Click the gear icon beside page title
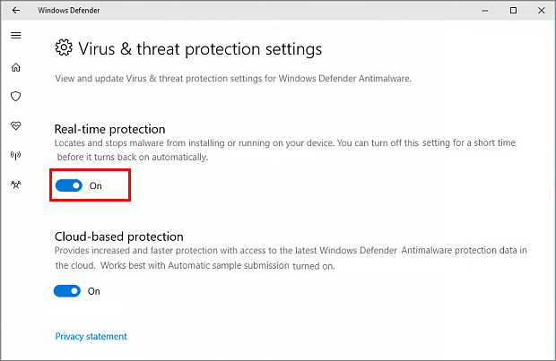556x361 pixels. pyautogui.click(x=64, y=47)
